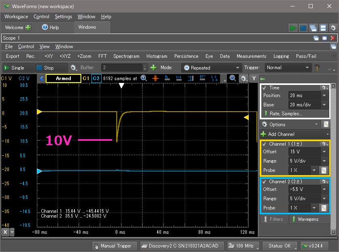Click the green arrow to collapse side panel

263,78
